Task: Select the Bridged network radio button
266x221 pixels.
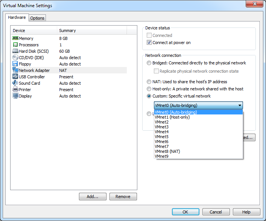Action: click(x=149, y=63)
